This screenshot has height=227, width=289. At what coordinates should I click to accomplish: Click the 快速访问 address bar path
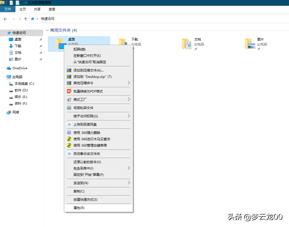click(x=47, y=19)
